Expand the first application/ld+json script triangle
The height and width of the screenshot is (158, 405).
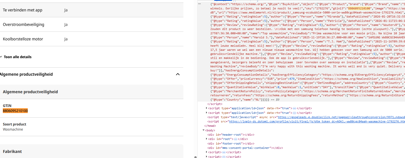click(206, 108)
